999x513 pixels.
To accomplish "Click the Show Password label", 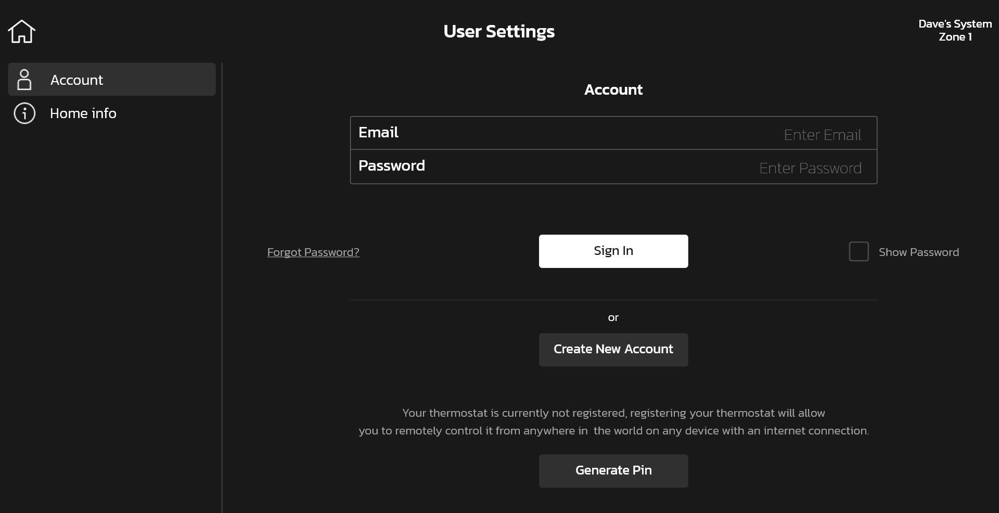I will (x=918, y=252).
